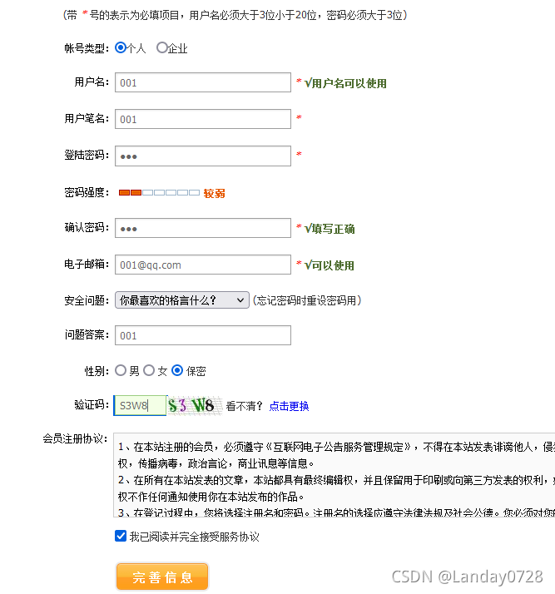Click the 登陆密码 password field
Screen dimensions: 555x594
pyautogui.click(x=203, y=156)
